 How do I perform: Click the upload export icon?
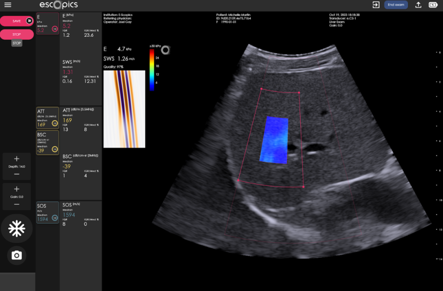418,5
